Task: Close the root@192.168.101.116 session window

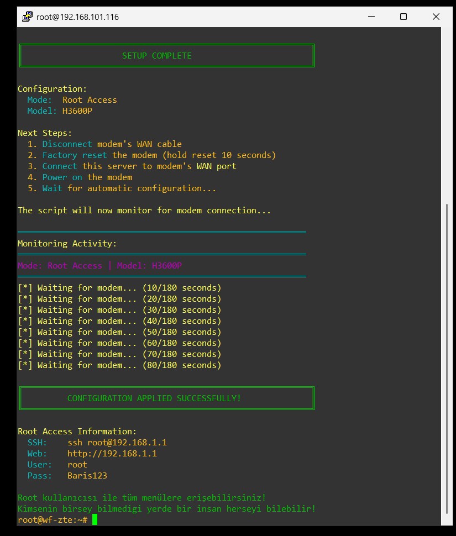Action: pos(436,17)
